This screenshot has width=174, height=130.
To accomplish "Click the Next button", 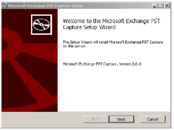I will click(x=121, y=119).
